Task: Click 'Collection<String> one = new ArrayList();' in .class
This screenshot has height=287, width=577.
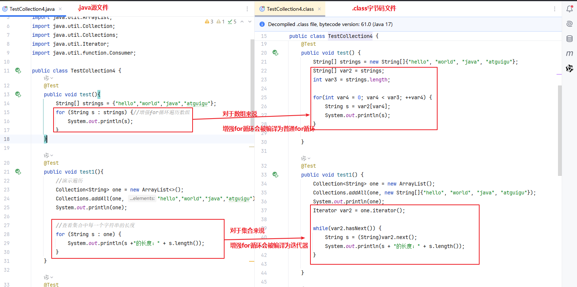Action: pyautogui.click(x=374, y=184)
